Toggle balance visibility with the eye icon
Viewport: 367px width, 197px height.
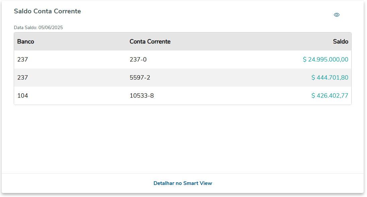point(337,15)
